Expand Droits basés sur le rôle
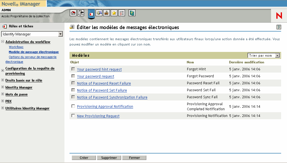 [3, 80]
